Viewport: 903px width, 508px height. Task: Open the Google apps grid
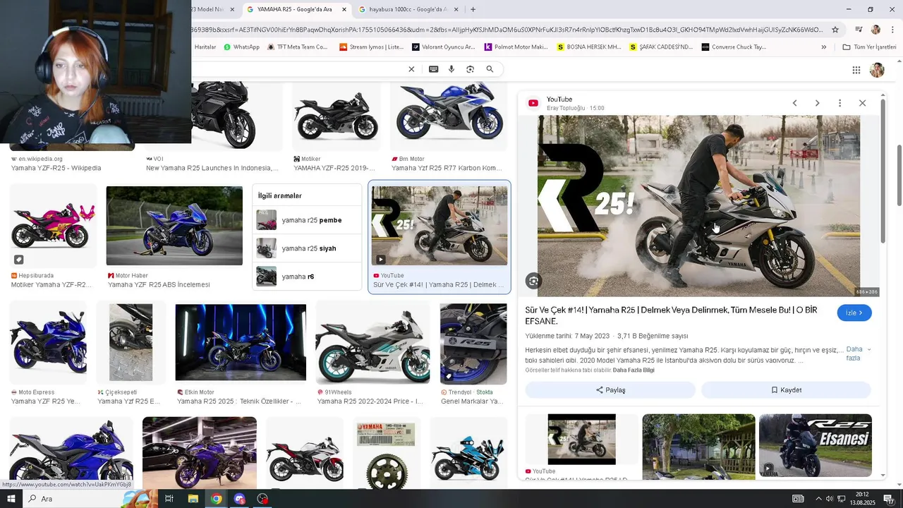coord(856,70)
